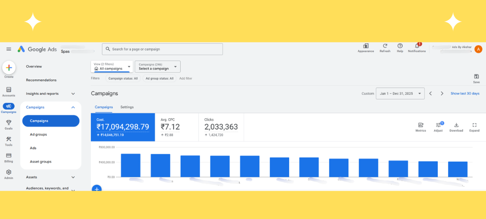Go to next date range arrow

pyautogui.click(x=442, y=93)
